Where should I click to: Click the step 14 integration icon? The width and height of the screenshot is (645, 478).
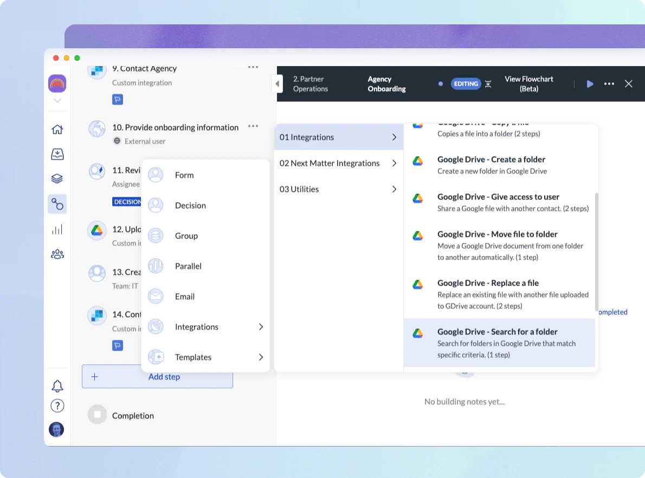click(x=97, y=316)
